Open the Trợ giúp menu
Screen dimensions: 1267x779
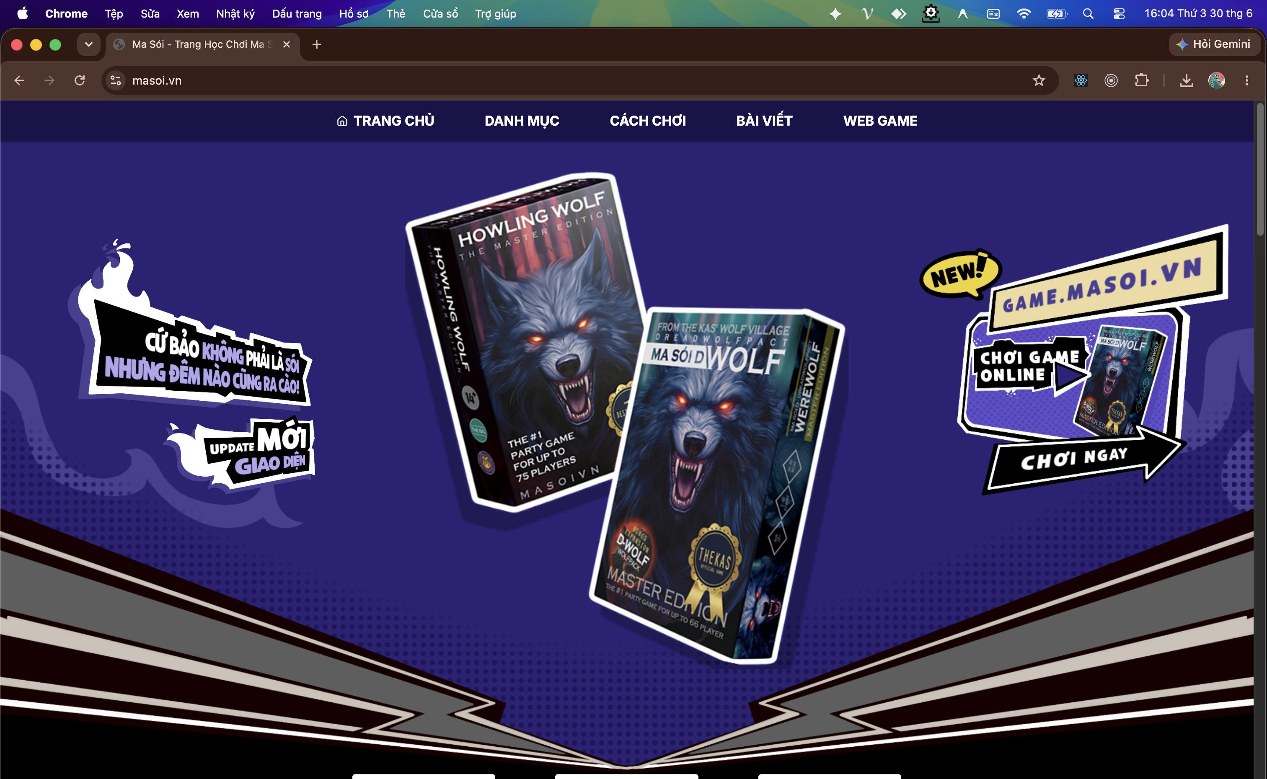495,13
